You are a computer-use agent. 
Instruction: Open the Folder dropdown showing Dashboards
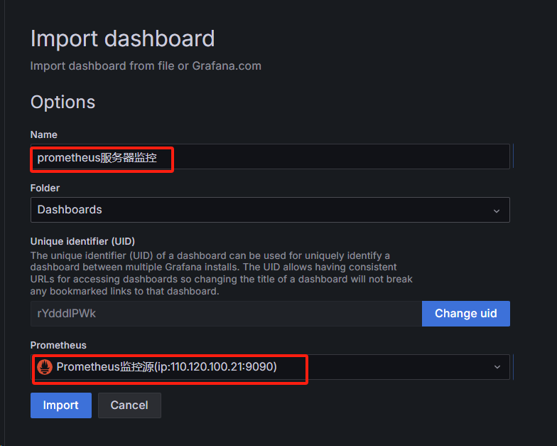[x=270, y=210]
